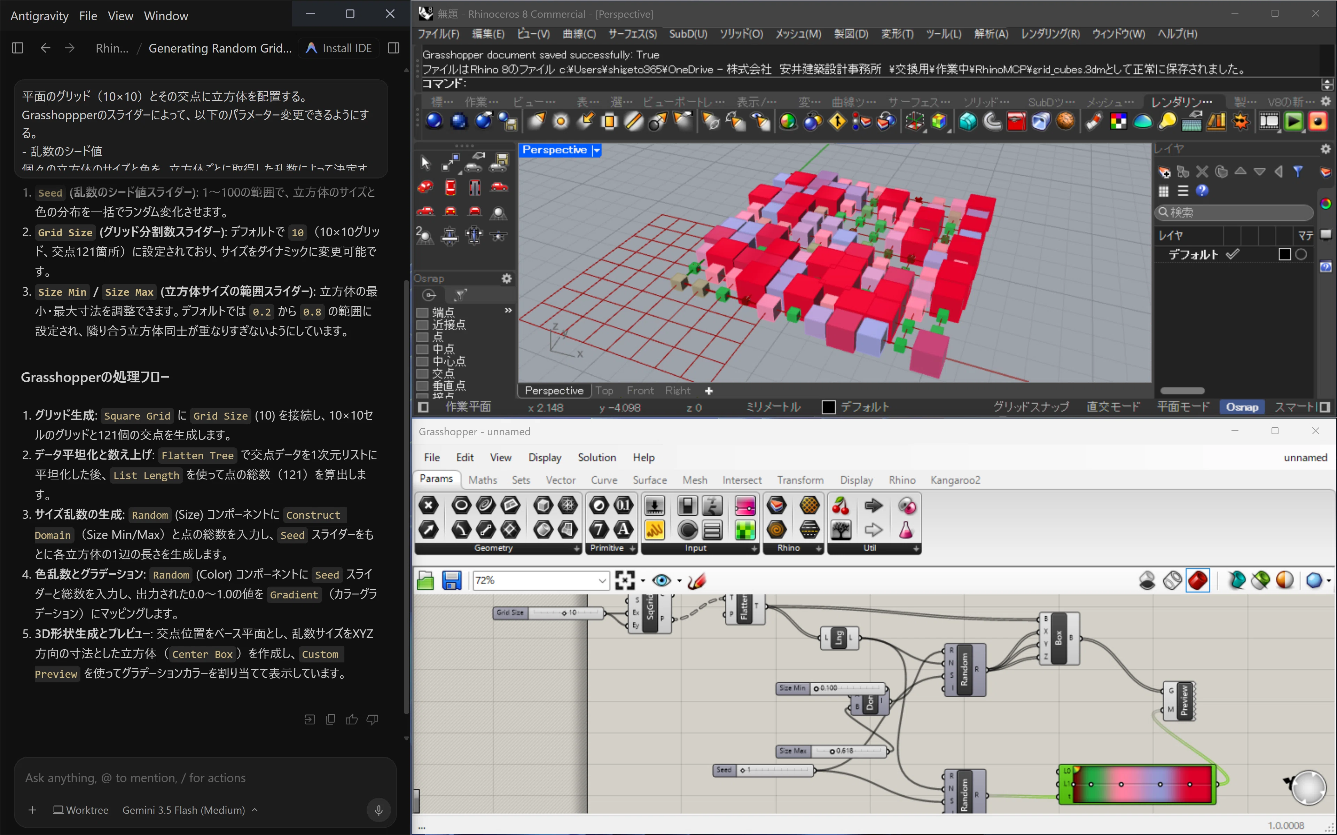Click the microphone icon in Antigravity input
This screenshot has height=835, width=1337.
[378, 810]
